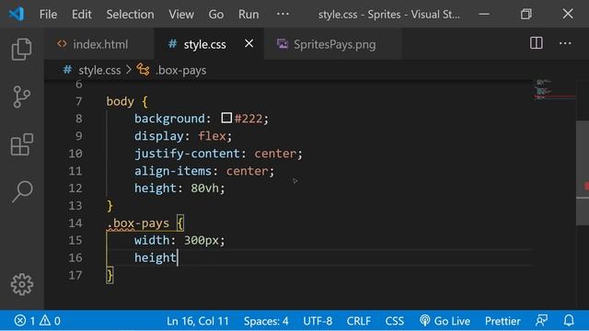Open Manage gear settings menu

(22, 284)
